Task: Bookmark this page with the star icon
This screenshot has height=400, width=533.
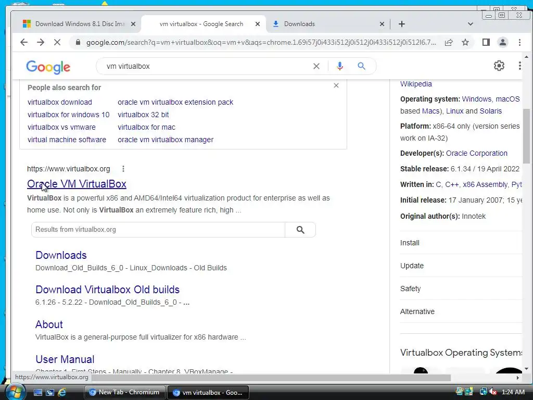Action: click(x=465, y=42)
